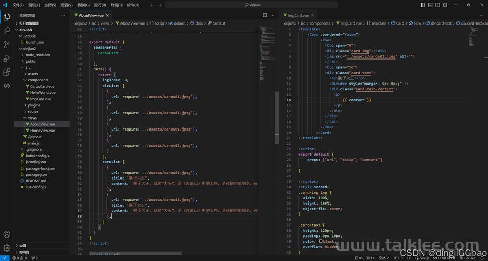Open CarouCard.vue in explorer
The width and height of the screenshot is (488, 261).
click(x=41, y=86)
